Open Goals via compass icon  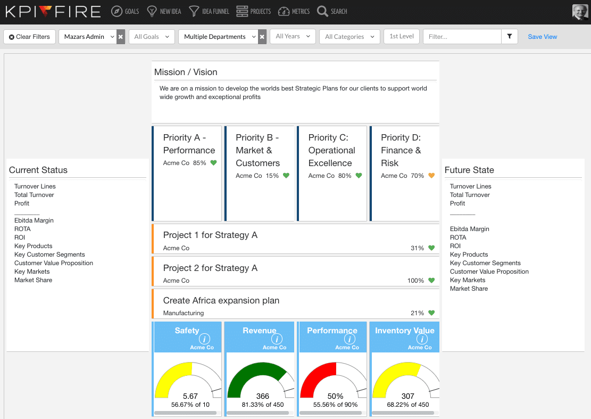point(116,11)
